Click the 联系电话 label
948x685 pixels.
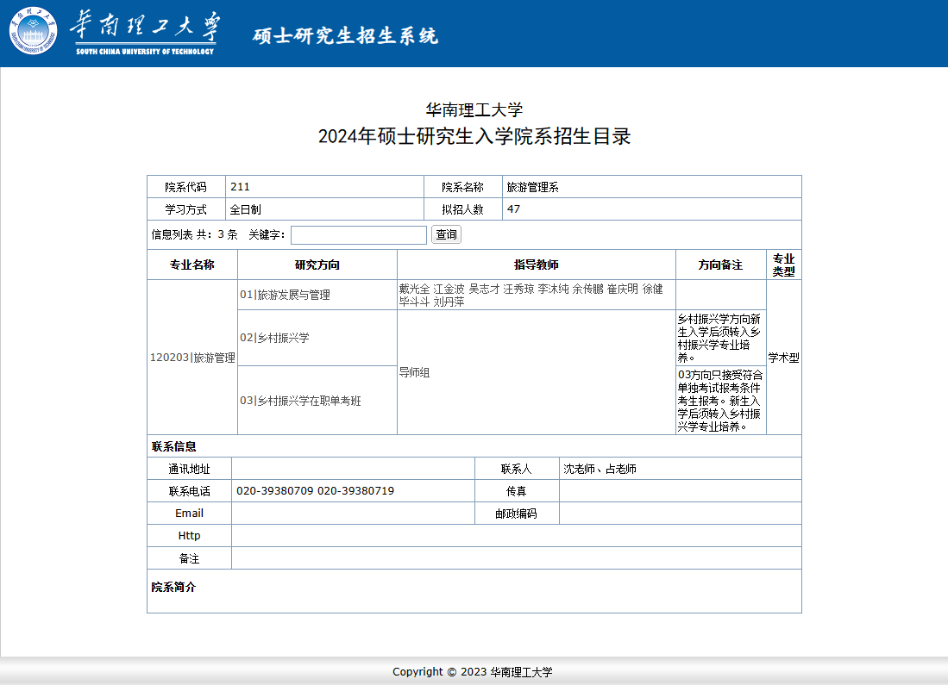click(x=189, y=491)
